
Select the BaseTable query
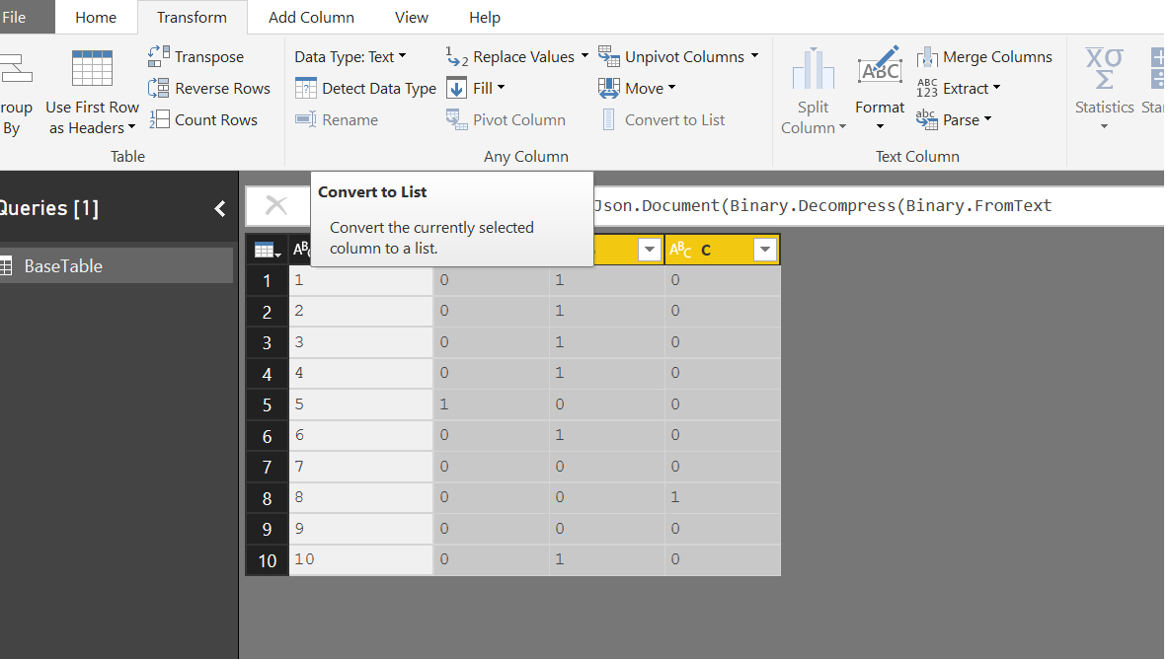coord(117,265)
